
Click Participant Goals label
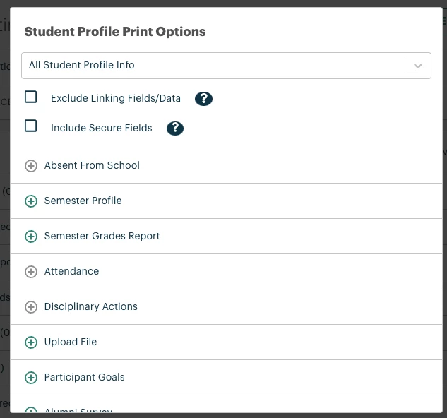[84, 377]
